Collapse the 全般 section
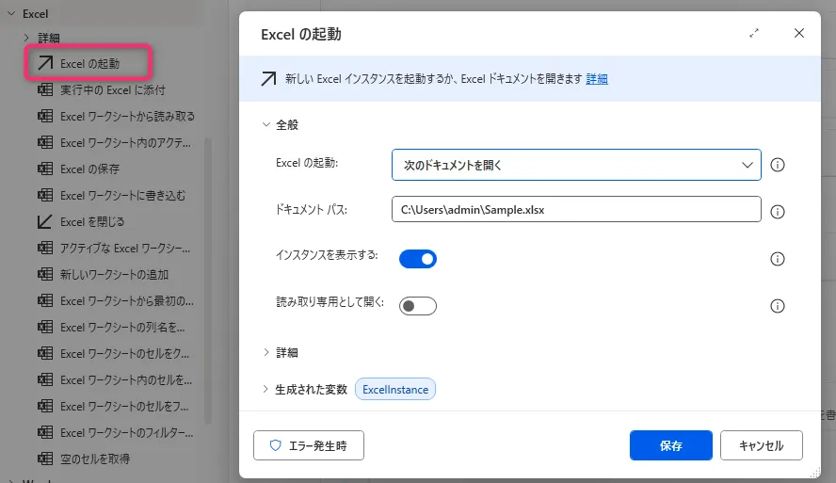836x483 pixels. coord(286,124)
